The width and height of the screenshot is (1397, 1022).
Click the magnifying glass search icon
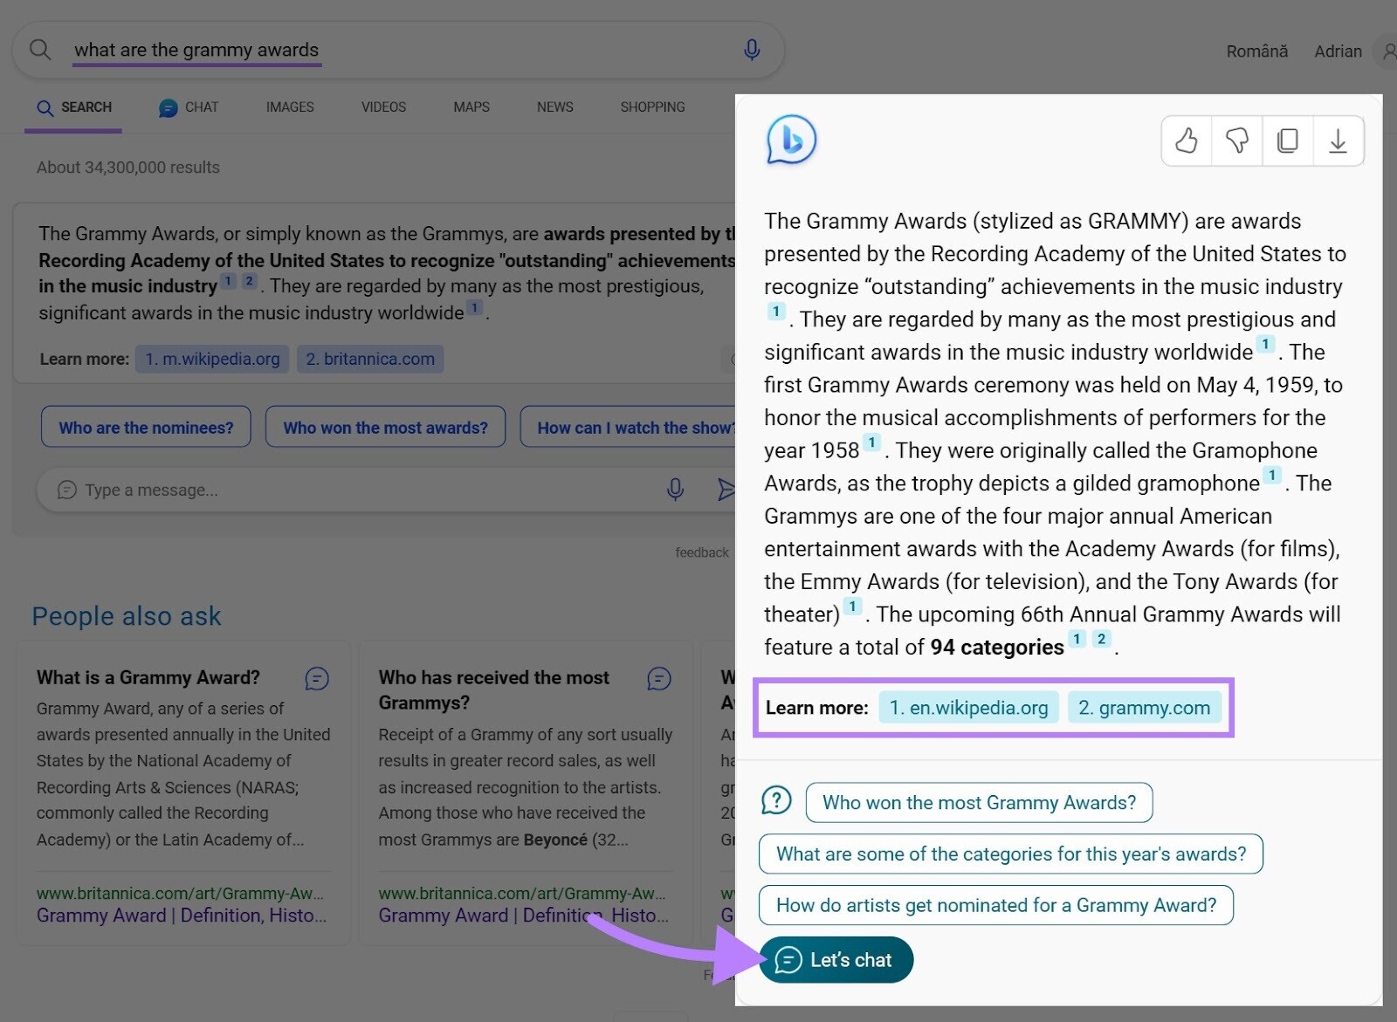(40, 49)
